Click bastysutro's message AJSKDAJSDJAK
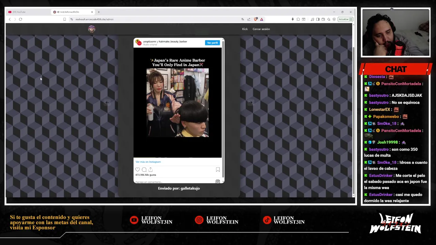Image resolution: width=436 pixels, height=245 pixels. pos(407,96)
